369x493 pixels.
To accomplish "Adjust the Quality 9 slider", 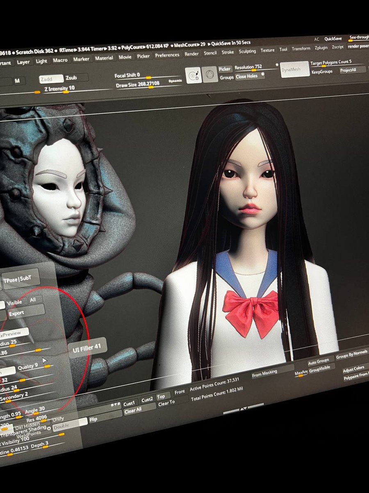I will [35, 366].
